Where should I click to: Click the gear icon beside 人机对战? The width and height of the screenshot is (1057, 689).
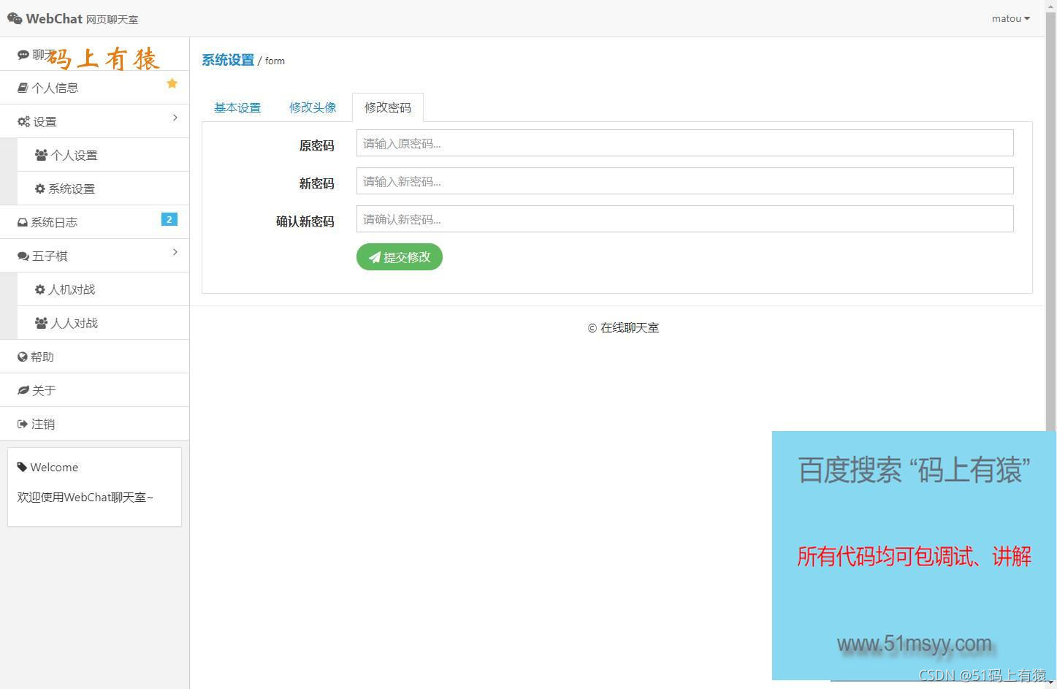pos(39,289)
